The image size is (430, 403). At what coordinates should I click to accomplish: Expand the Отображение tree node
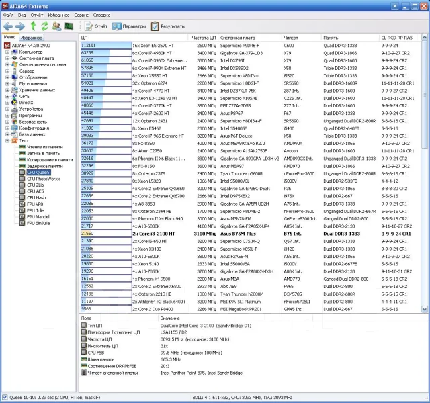click(7, 77)
